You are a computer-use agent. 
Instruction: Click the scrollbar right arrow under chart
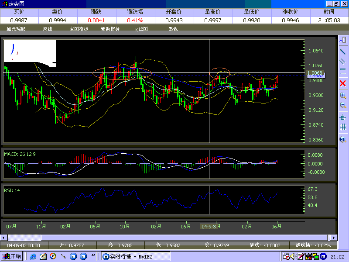(x=334, y=238)
